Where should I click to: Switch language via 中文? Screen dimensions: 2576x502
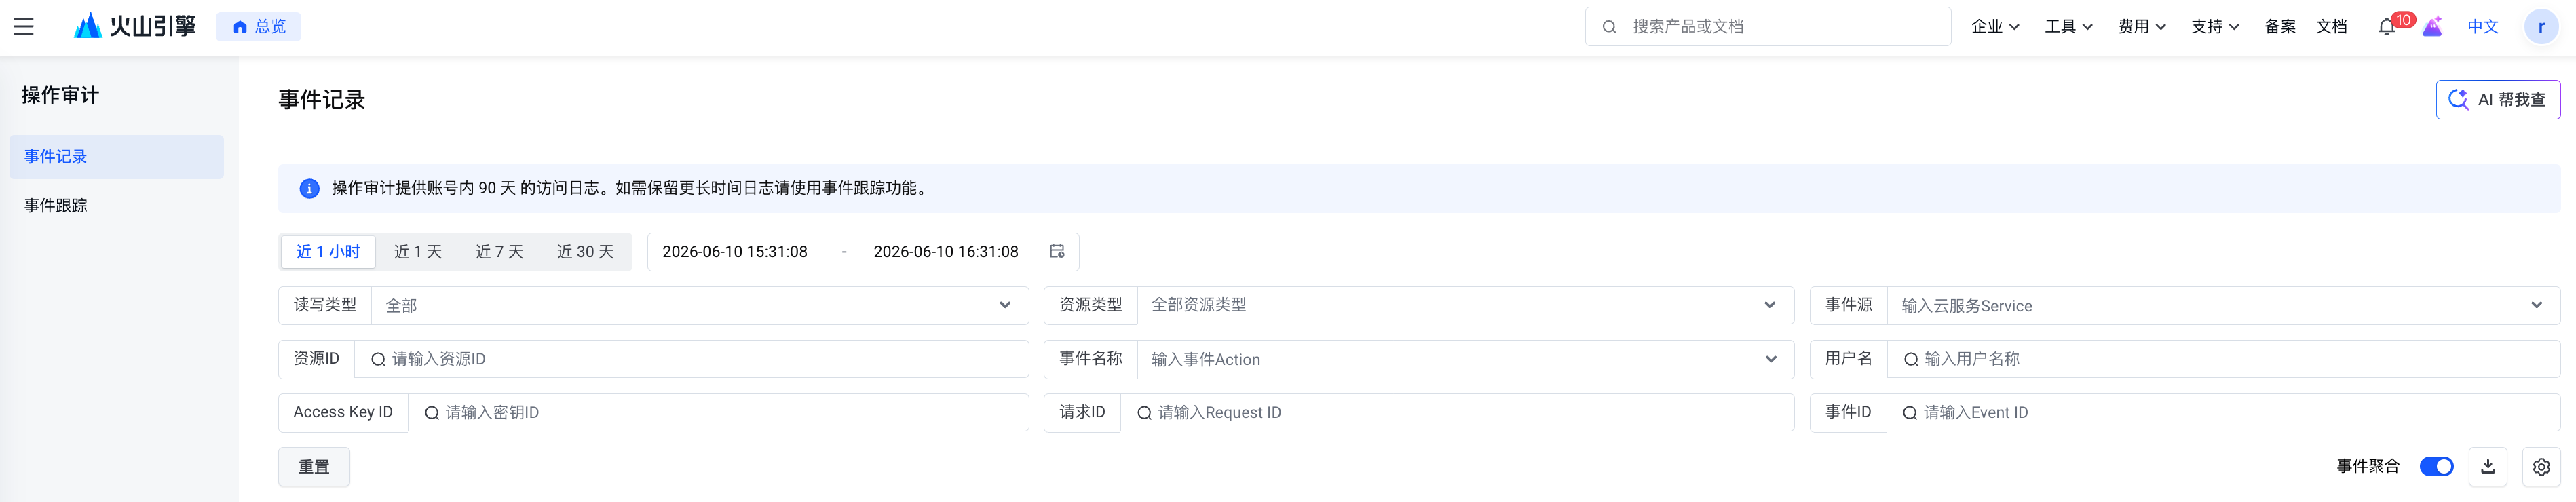(x=2483, y=27)
